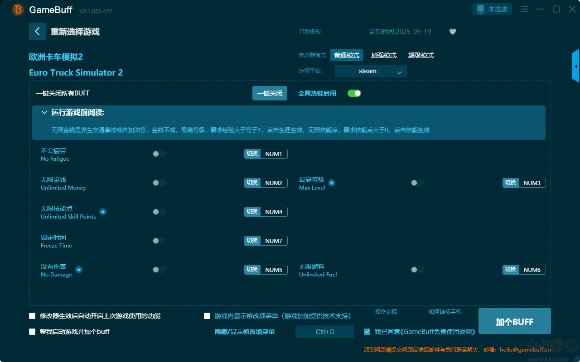Click 切换 button for Unlimited Money

(x=252, y=183)
